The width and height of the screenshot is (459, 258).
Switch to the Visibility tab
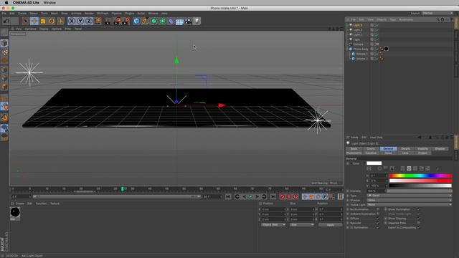pos(422,149)
